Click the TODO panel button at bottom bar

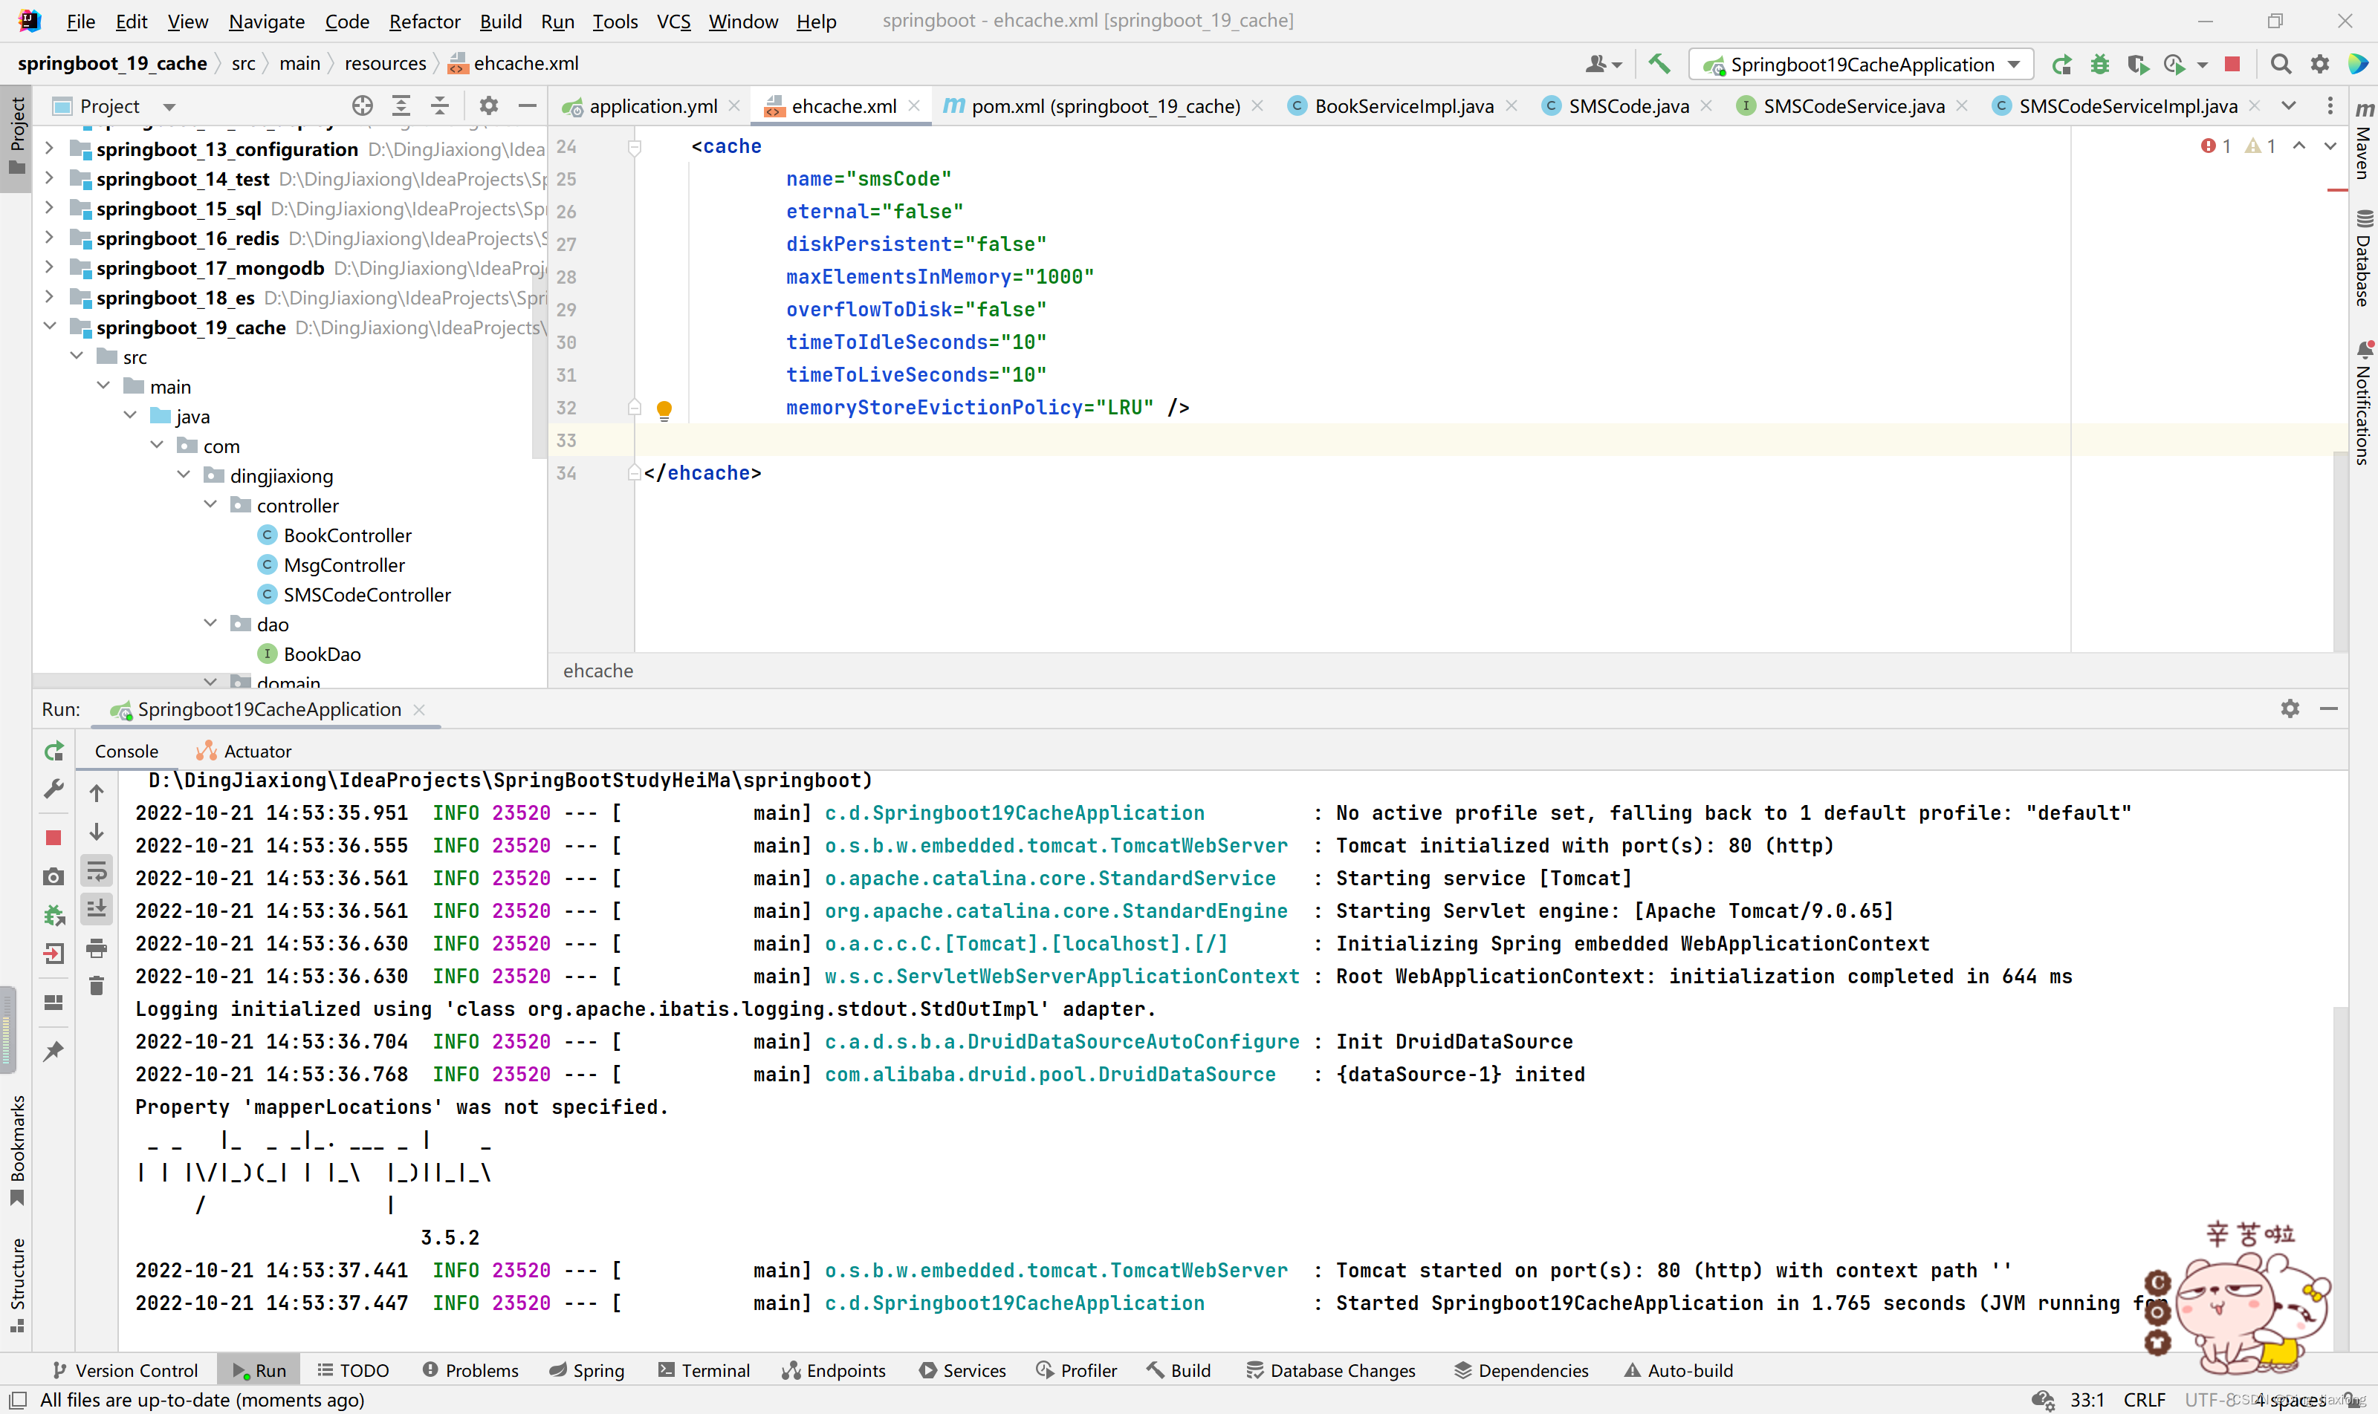click(x=362, y=1370)
